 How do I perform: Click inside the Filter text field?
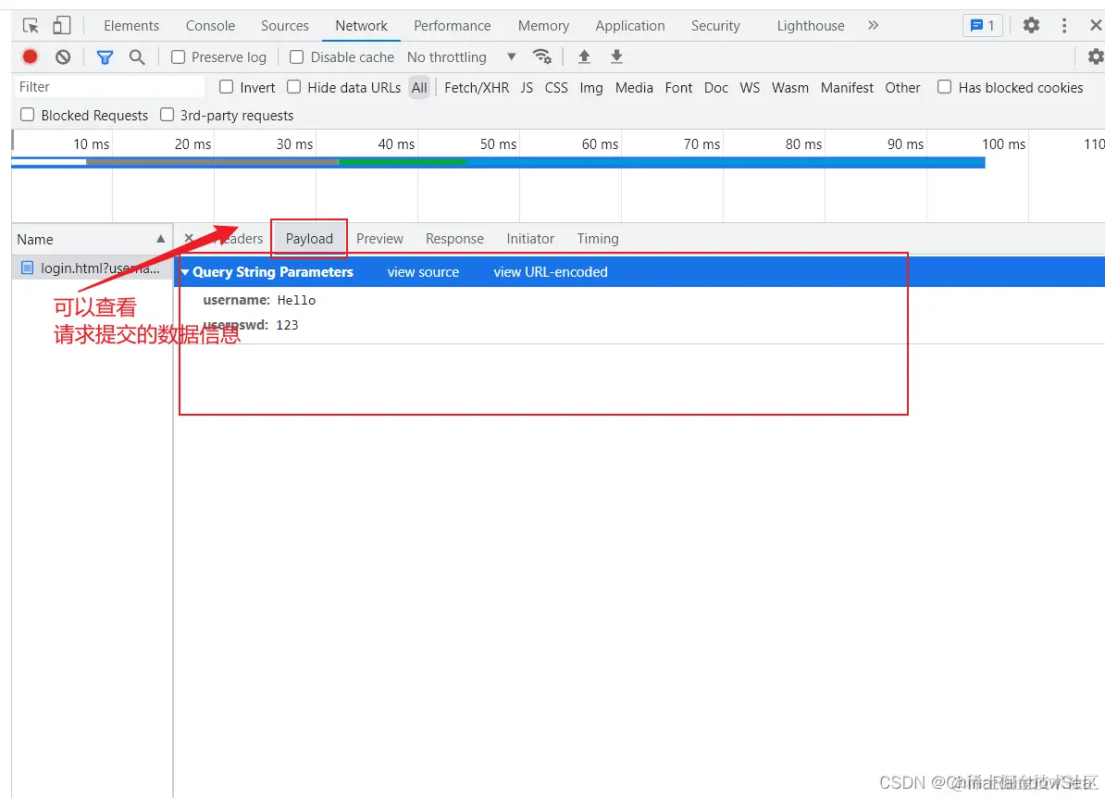pos(110,87)
